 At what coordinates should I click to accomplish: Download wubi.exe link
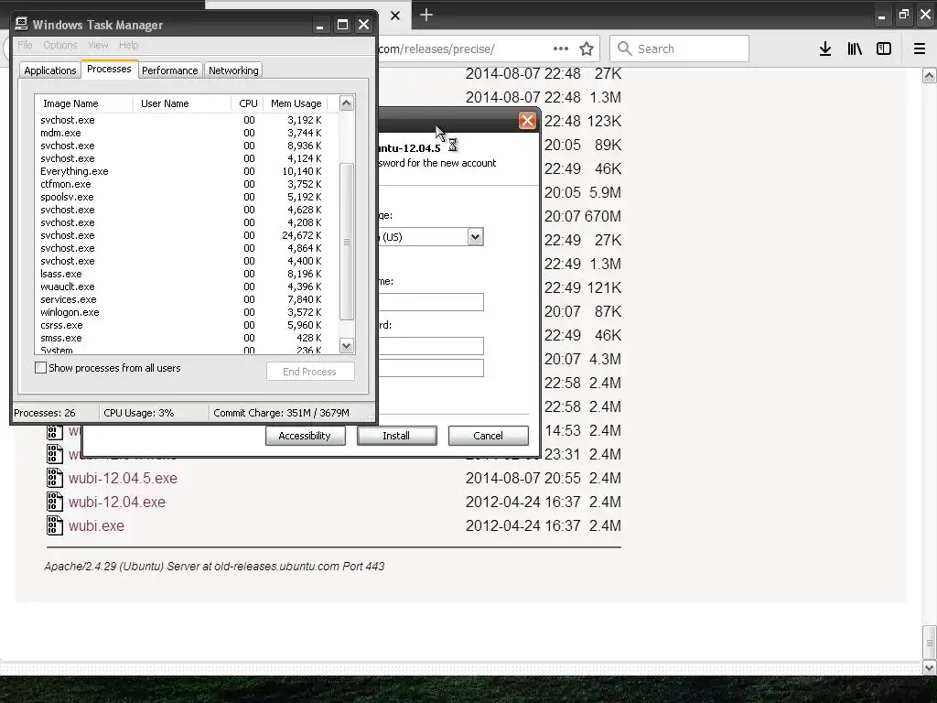tap(96, 526)
